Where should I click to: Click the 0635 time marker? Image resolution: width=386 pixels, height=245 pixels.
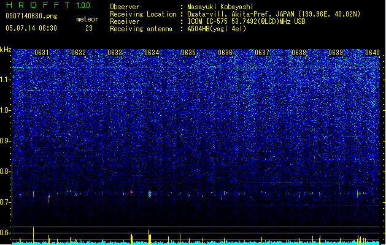coord(188,53)
